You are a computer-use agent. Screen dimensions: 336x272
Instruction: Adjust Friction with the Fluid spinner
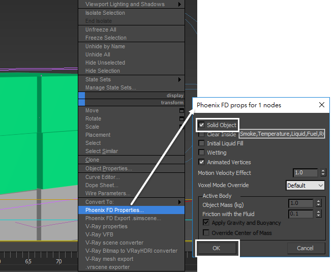click(x=318, y=214)
